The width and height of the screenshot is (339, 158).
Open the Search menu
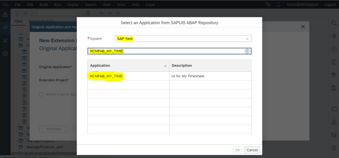coord(91,5)
